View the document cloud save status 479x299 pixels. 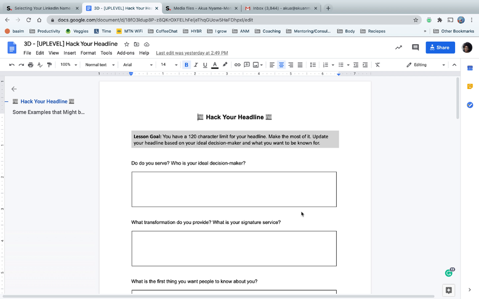click(147, 44)
